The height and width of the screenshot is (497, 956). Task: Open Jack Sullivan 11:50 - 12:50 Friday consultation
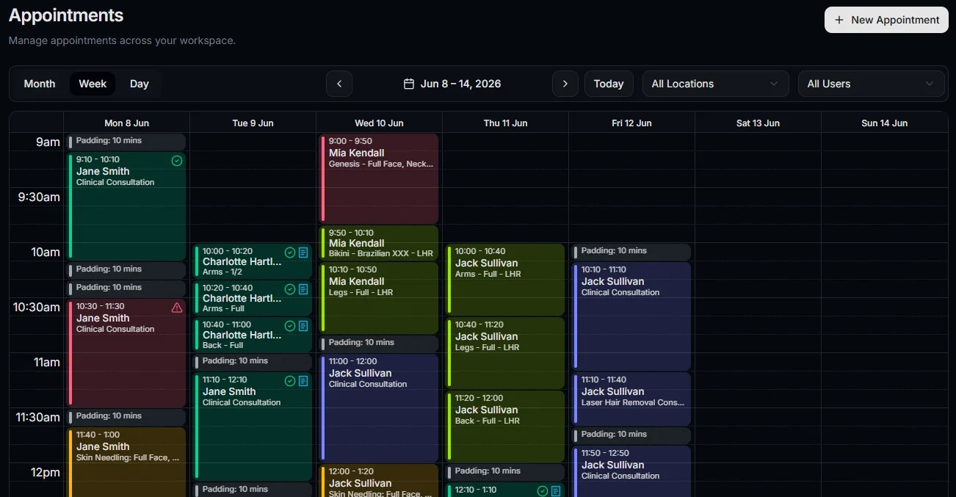point(631,471)
